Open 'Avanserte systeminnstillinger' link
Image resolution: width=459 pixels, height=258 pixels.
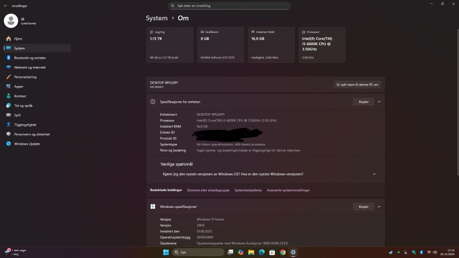[x=288, y=190]
